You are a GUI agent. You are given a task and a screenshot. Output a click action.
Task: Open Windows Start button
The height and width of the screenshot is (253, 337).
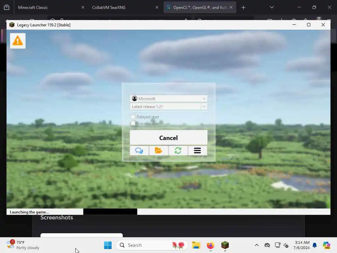pos(108,245)
